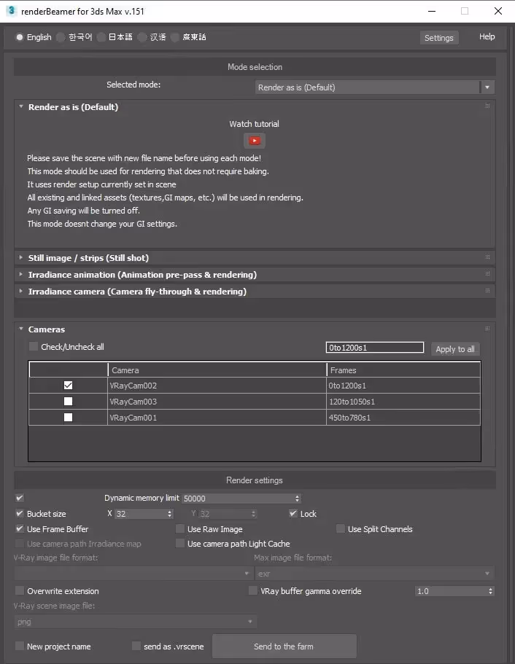The width and height of the screenshot is (515, 664).
Task: Toggle Check/Uncheck all cameras checkbox
Action: pos(34,346)
